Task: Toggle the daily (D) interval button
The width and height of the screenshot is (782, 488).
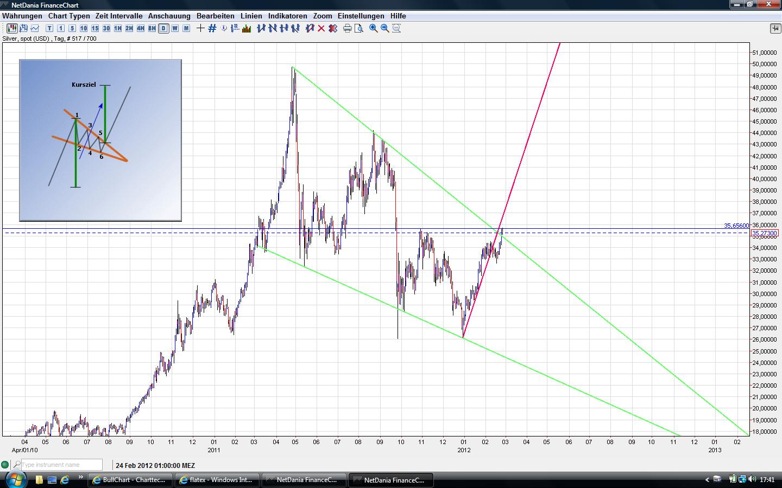Action: [163, 28]
